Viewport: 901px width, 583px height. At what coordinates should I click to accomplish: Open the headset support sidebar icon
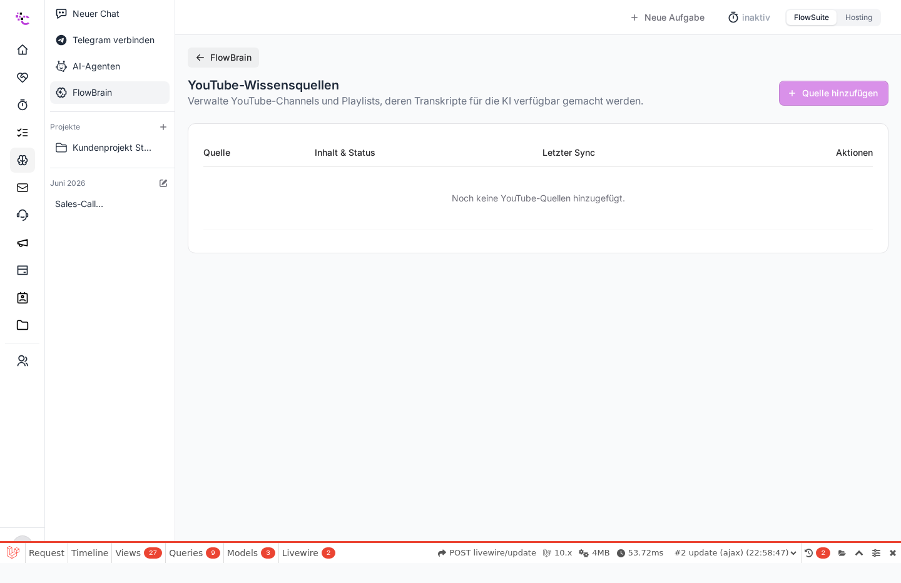click(x=23, y=215)
